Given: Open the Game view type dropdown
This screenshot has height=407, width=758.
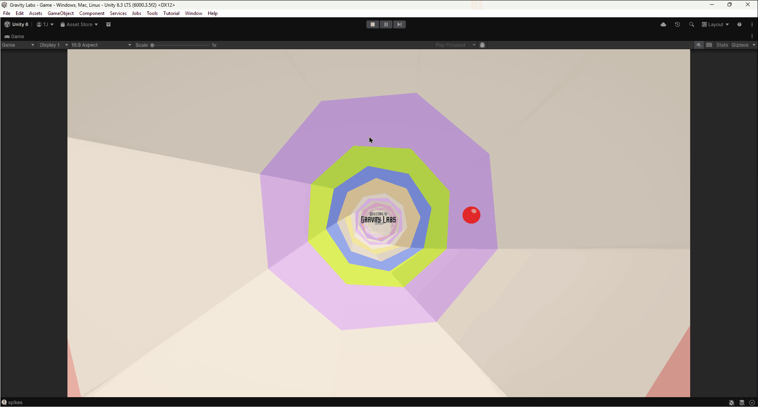Looking at the screenshot, I should coord(18,45).
